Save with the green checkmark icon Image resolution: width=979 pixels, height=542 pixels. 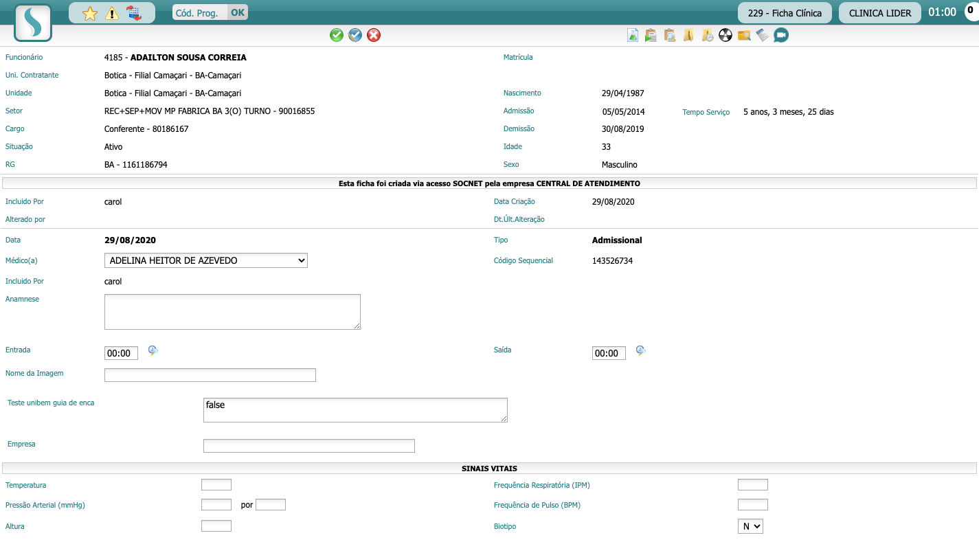click(337, 35)
